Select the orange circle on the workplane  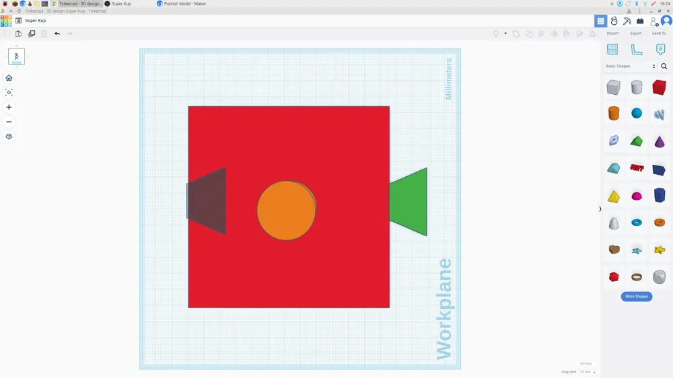pyautogui.click(x=286, y=211)
